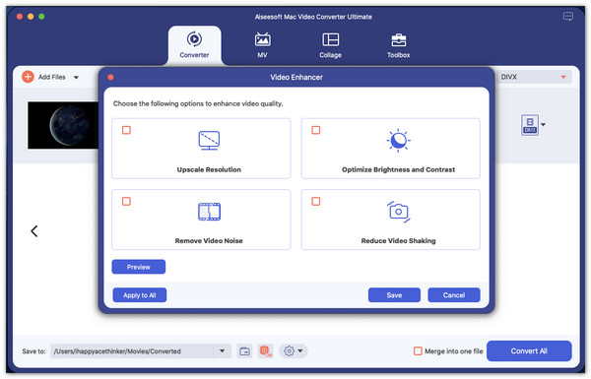Switch to the Toolbox tab label
The height and width of the screenshot is (379, 591).
click(398, 55)
